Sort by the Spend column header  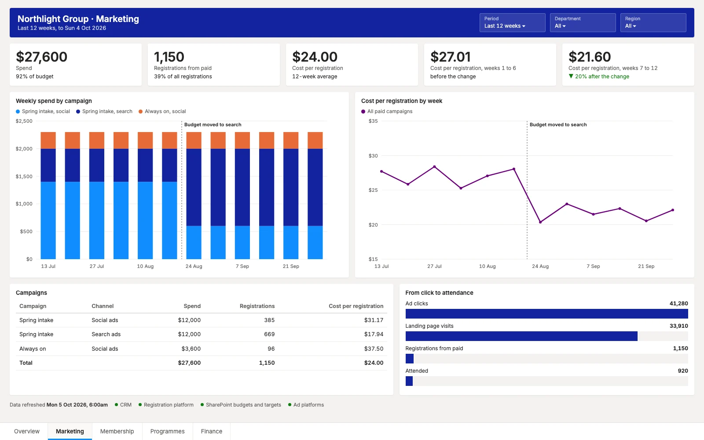[192, 306]
